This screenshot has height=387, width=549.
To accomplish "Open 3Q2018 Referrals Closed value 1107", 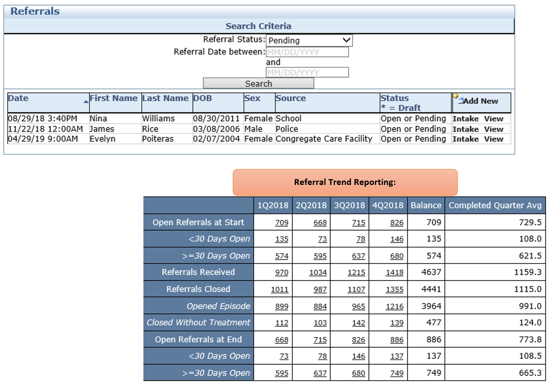I will tap(356, 289).
